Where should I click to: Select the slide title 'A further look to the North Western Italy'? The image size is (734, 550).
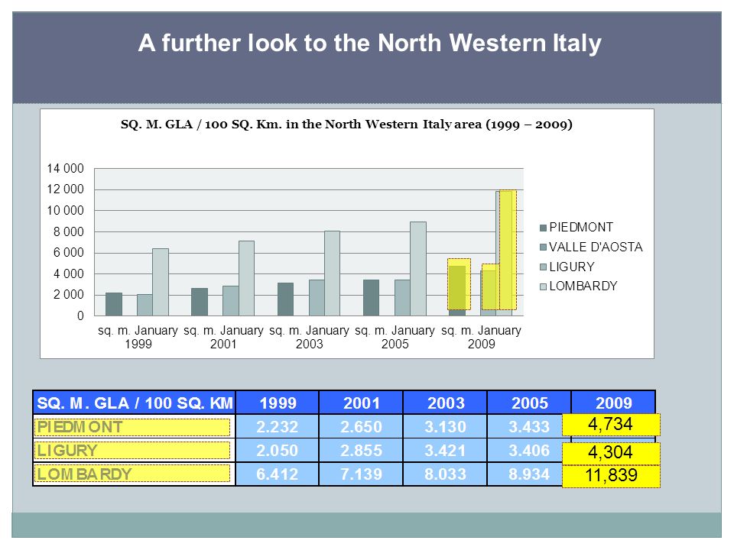(x=369, y=43)
